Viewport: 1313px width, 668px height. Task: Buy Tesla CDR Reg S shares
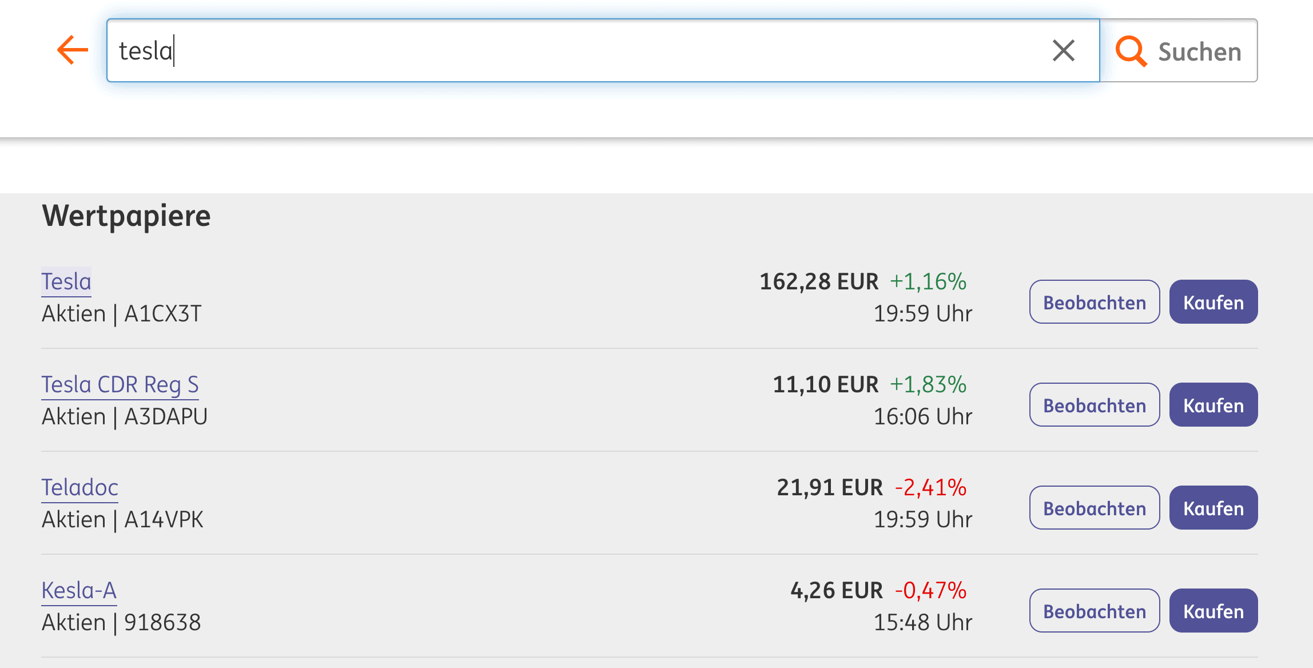point(1213,405)
